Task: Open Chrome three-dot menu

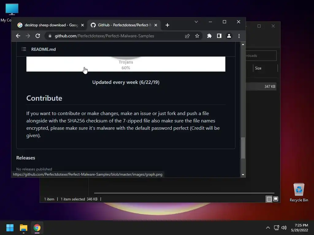Action: pyautogui.click(x=239, y=36)
